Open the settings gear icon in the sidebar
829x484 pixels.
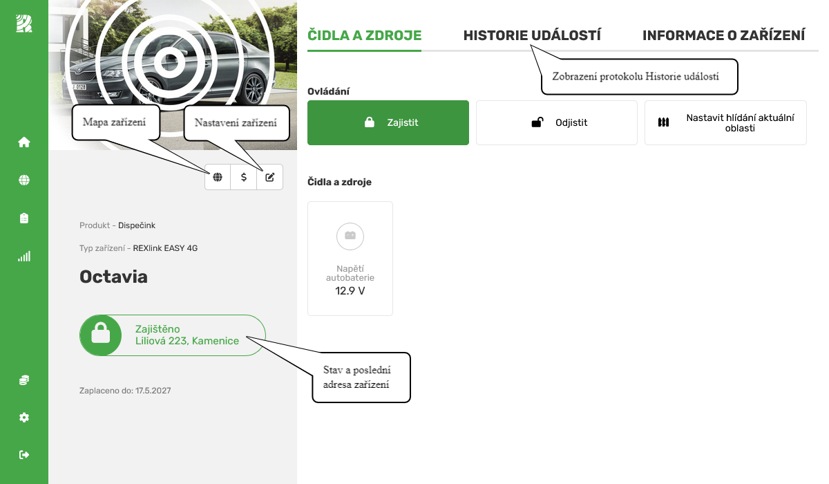pyautogui.click(x=24, y=417)
